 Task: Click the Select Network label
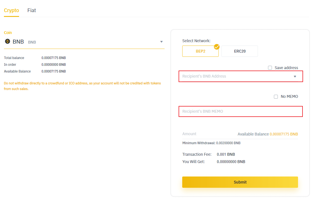[196, 41]
